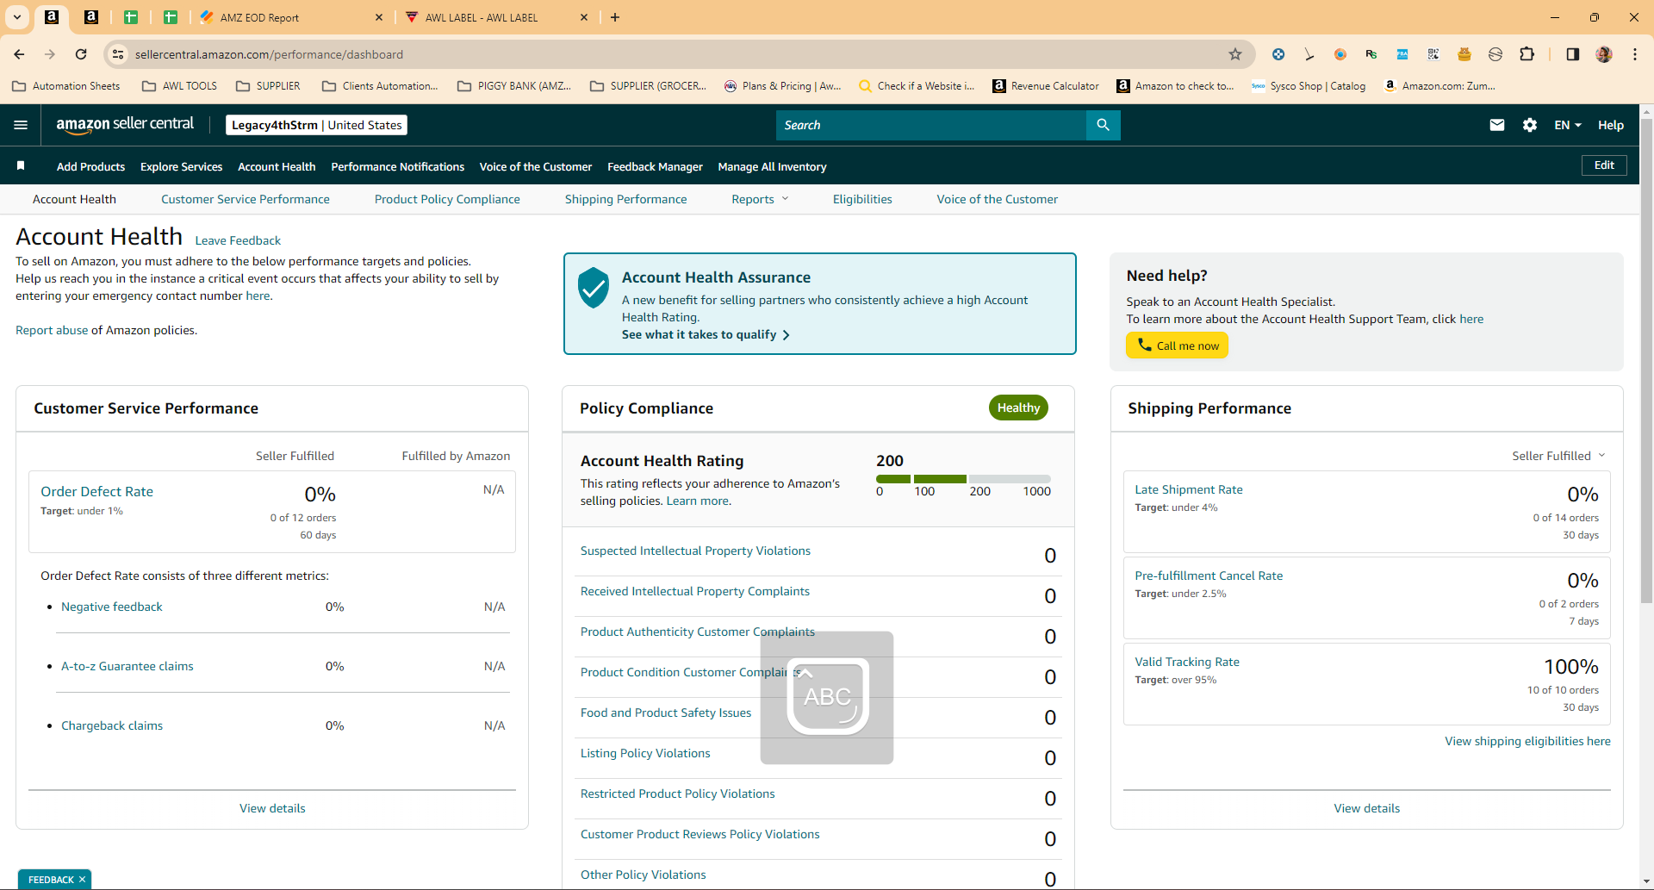Screen dimensions: 1654x890
Task: Open the Seller Fulfilled shipping dropdown
Action: 1558,456
